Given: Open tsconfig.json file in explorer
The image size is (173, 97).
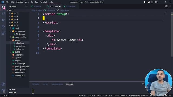Looking at the screenshot, I should click(20, 75).
